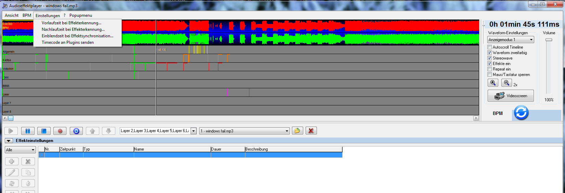Click the Play button in transport bar
The width and height of the screenshot is (565, 193).
pyautogui.click(x=11, y=131)
